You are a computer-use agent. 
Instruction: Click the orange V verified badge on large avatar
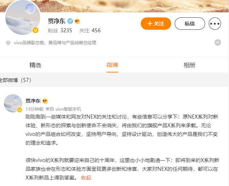pos(35,30)
